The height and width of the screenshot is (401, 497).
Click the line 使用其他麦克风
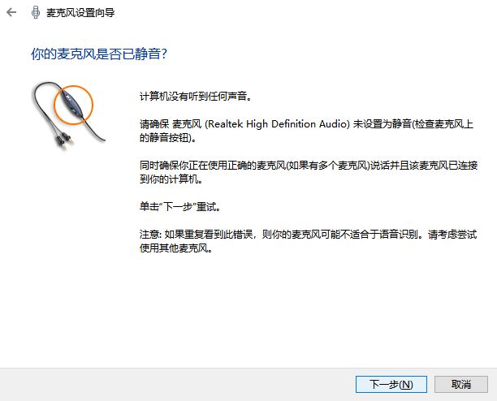[x=176, y=248]
